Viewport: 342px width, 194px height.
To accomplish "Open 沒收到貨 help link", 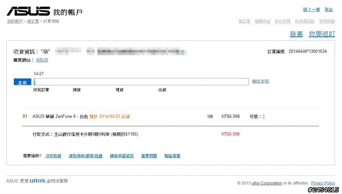I will pos(53,156).
